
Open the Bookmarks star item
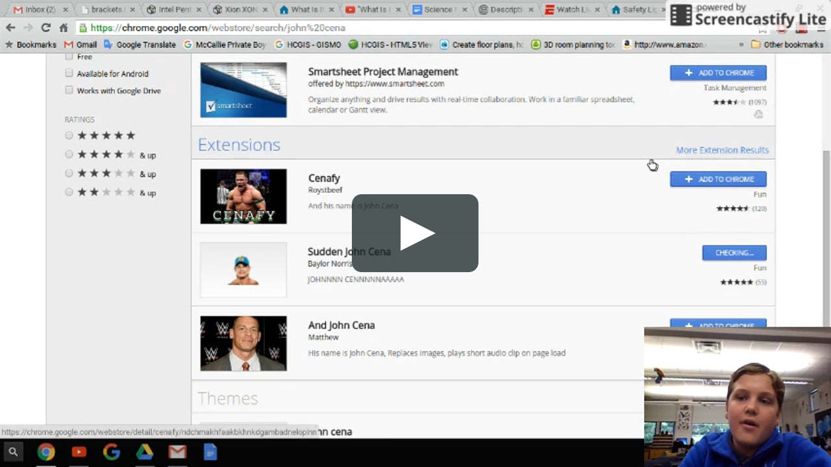(x=31, y=45)
